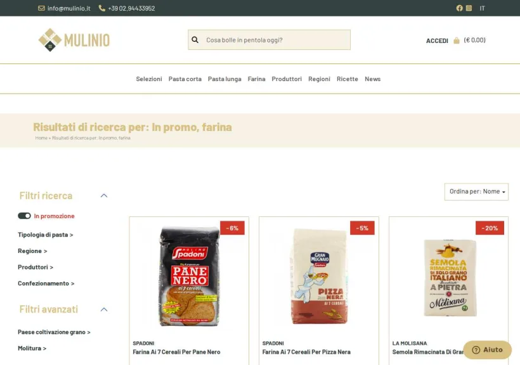
Task: Open the cart total (€ 0,00)
Action: (474, 40)
